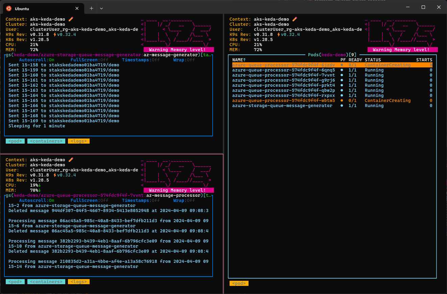
Task: Select pod azure-queue-processor-574fdc9f4f-6qnq5
Action: click(x=332, y=70)
